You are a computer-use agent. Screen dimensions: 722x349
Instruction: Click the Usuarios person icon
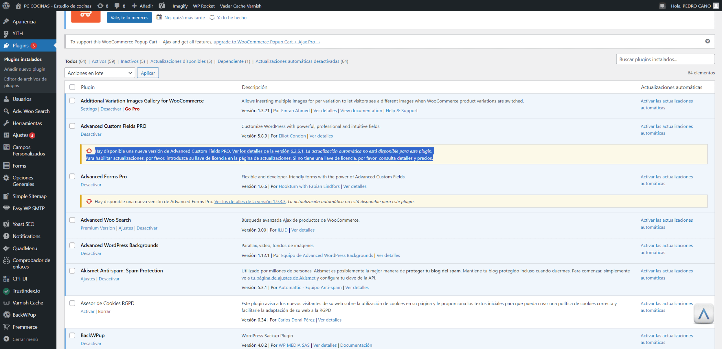pos(6,99)
